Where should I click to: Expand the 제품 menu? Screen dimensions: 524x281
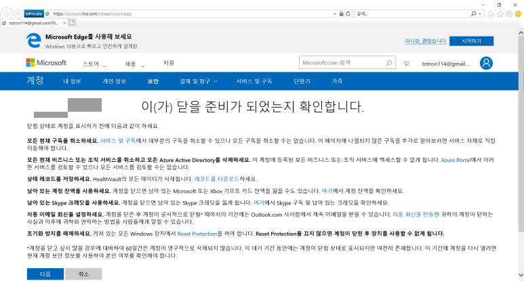tap(135, 64)
